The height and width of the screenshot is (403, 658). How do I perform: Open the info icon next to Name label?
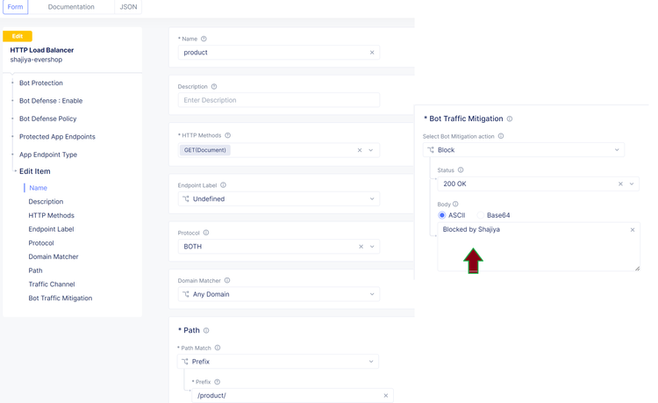pyautogui.click(x=204, y=39)
